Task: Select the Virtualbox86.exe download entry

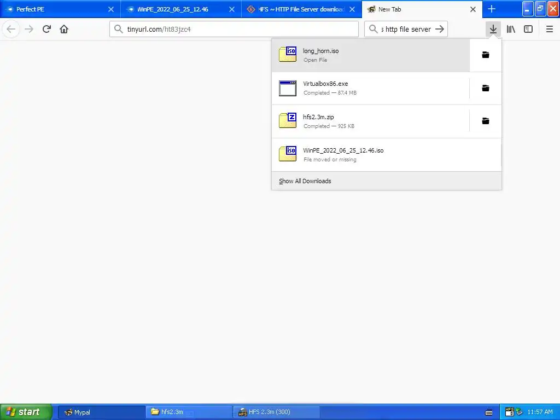Action: coord(371,88)
